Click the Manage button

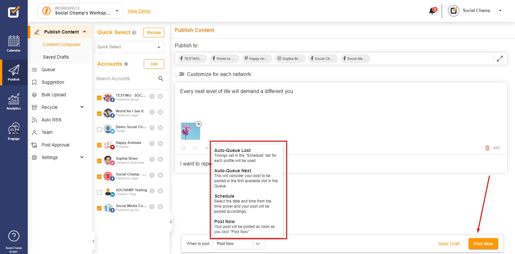154,33
